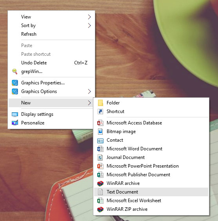218x221 pixels.
Task: Click the PowerPoint Presentation icon
Action: point(100,166)
